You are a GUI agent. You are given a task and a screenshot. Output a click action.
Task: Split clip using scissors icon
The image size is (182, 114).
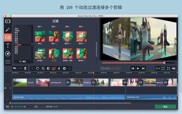pos(32,69)
